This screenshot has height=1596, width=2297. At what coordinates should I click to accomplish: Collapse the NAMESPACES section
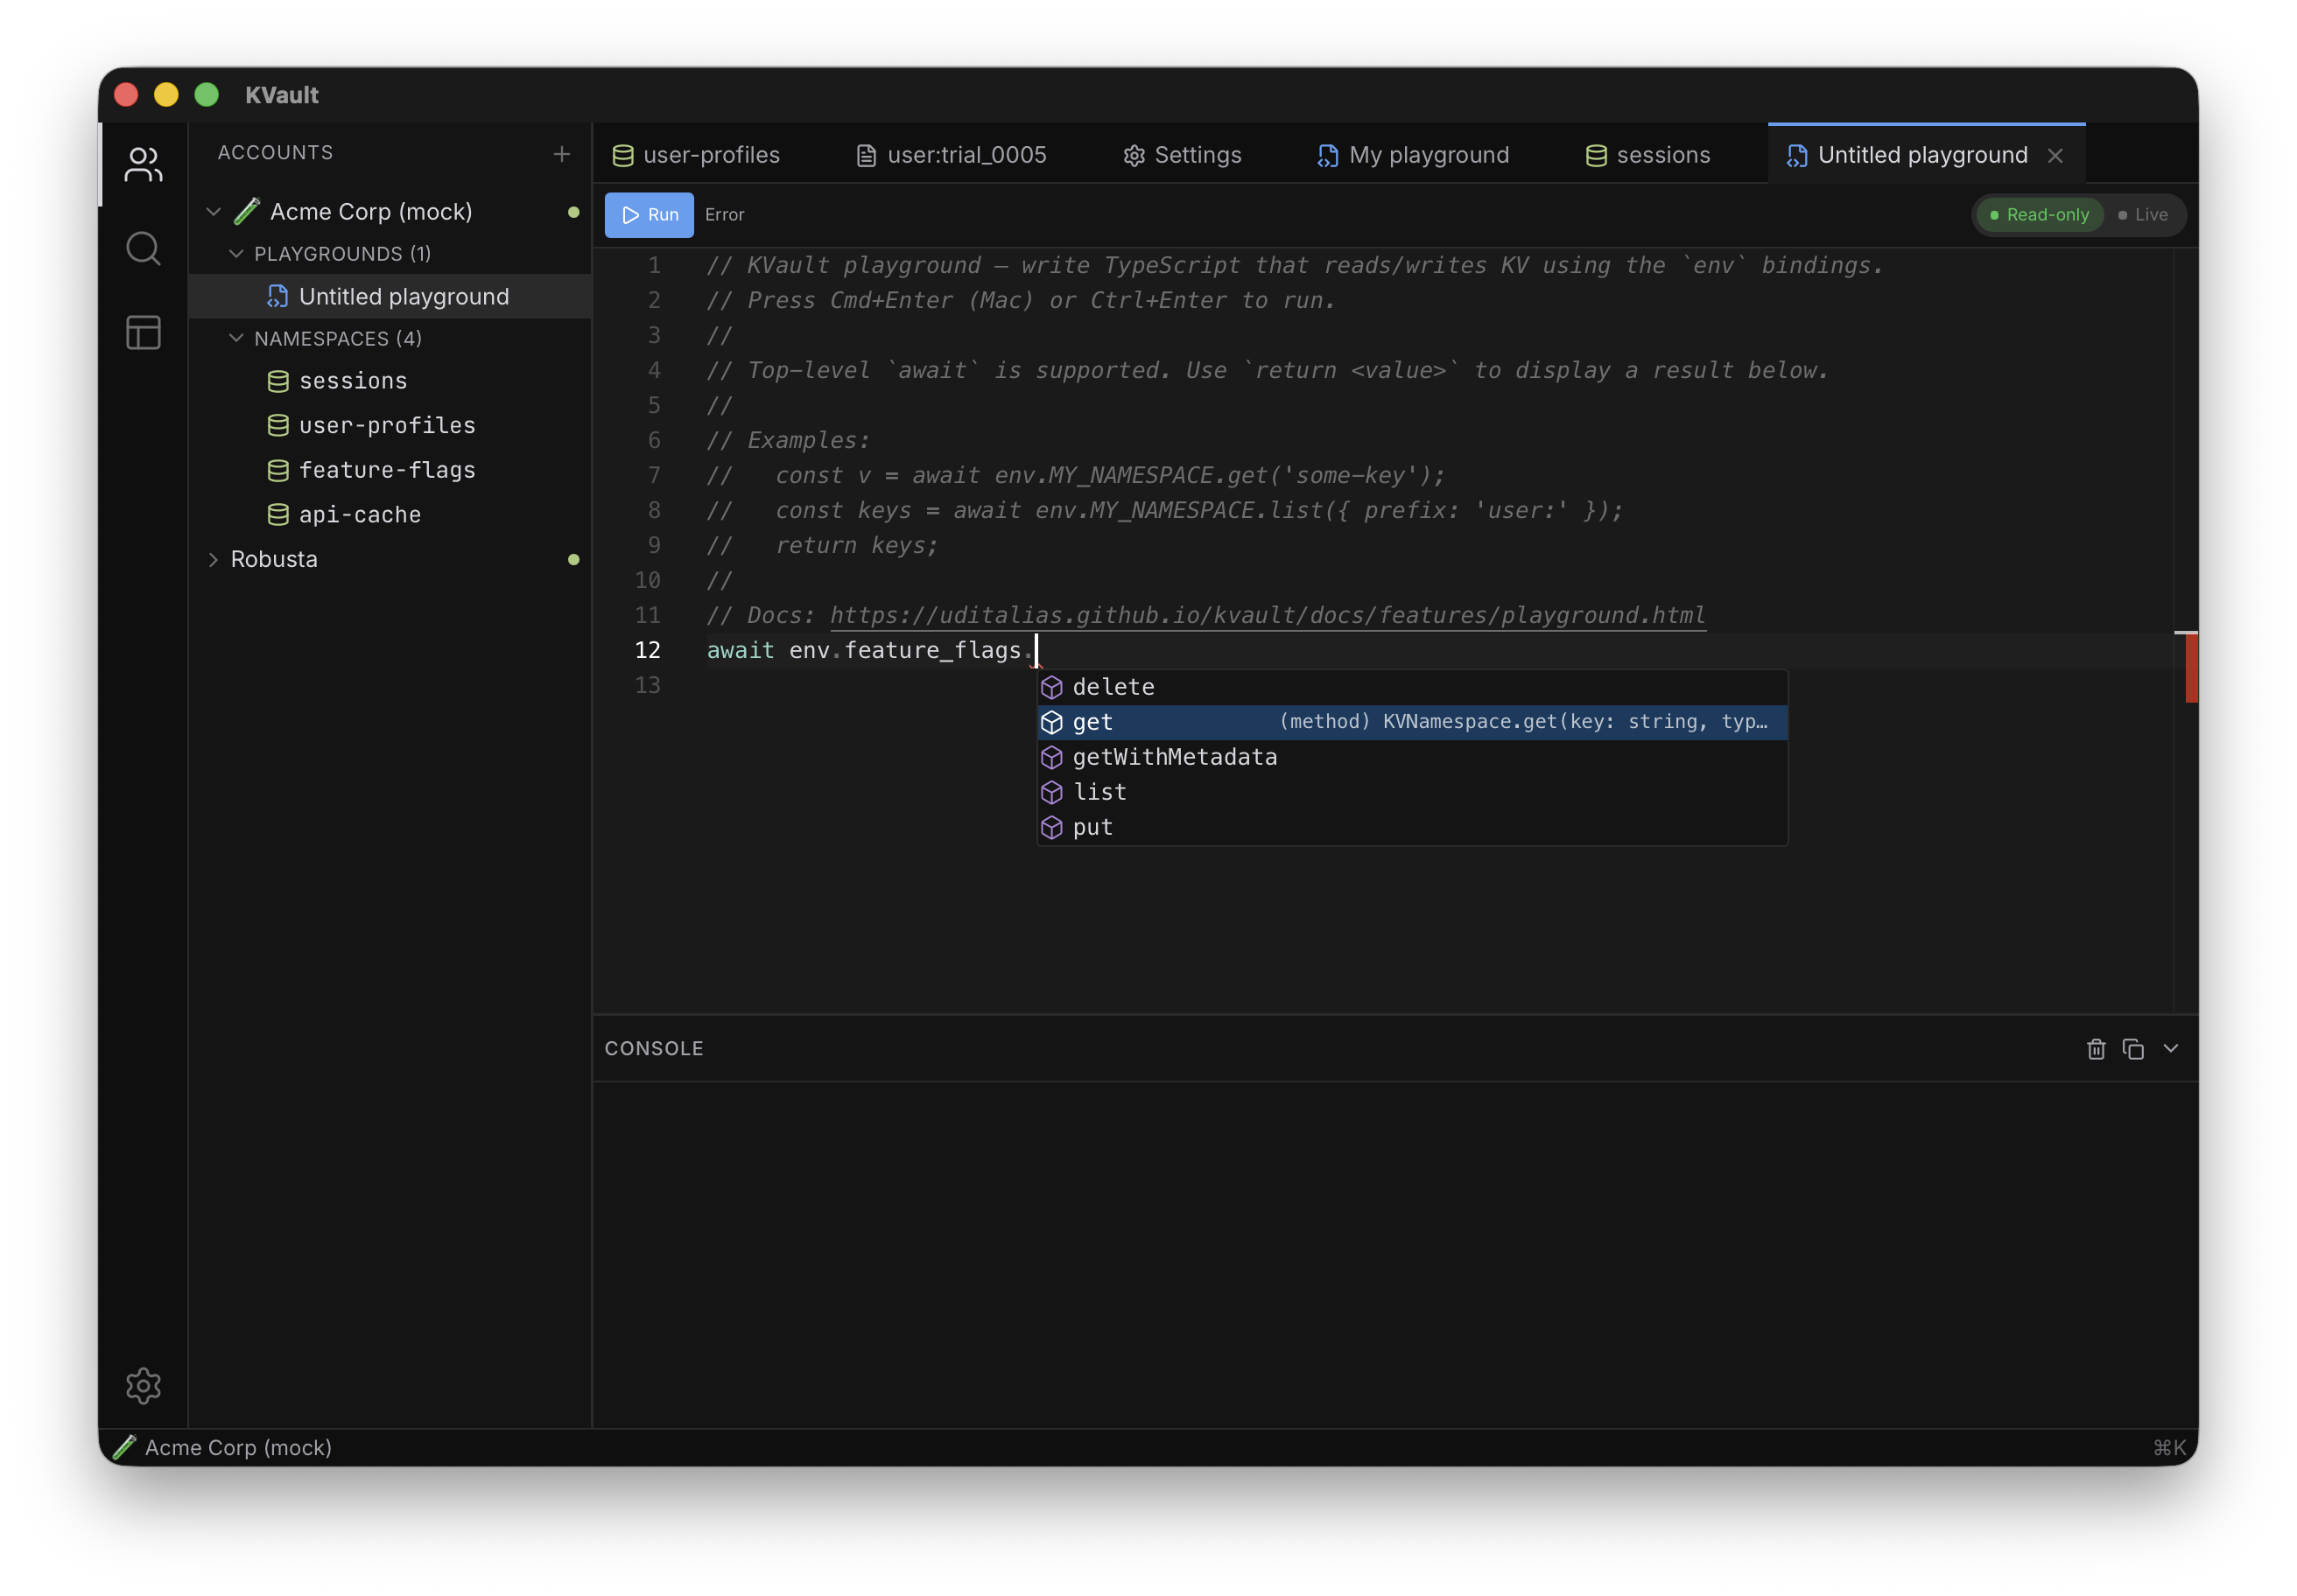click(236, 338)
